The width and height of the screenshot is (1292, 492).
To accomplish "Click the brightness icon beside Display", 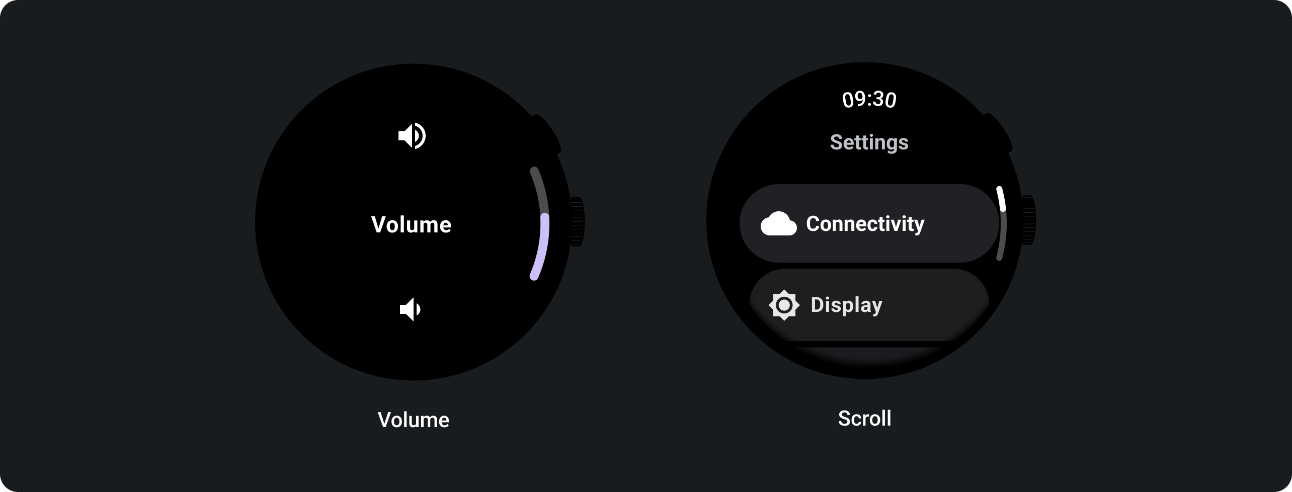I will (784, 305).
